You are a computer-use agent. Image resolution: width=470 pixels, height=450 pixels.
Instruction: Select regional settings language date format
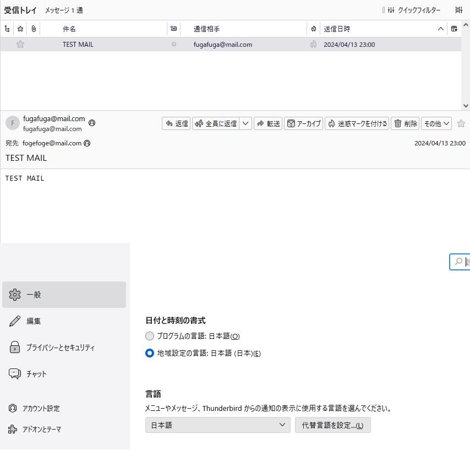tap(150, 353)
